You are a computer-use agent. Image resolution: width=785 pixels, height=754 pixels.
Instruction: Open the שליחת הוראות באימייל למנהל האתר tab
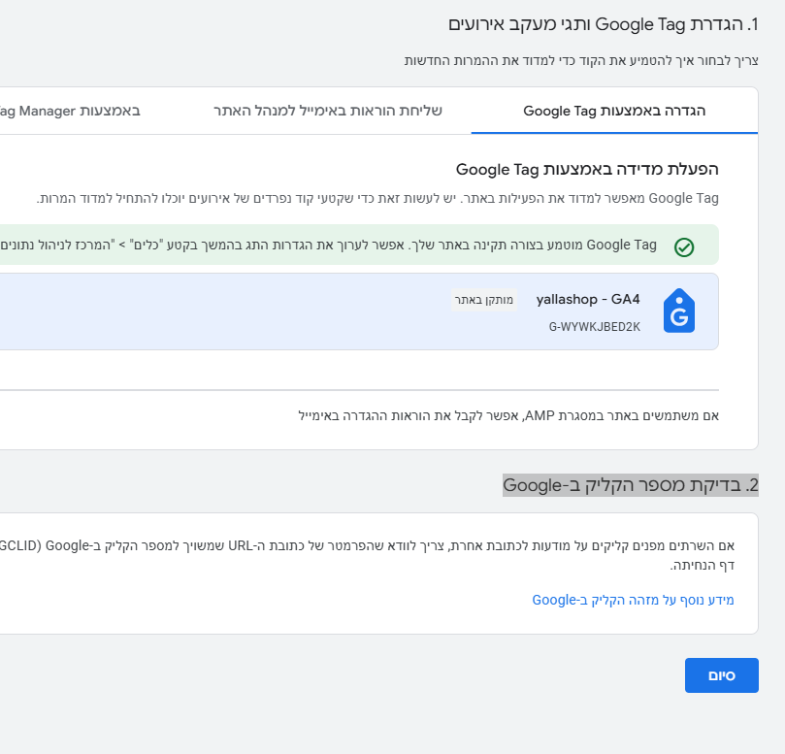[x=328, y=111]
